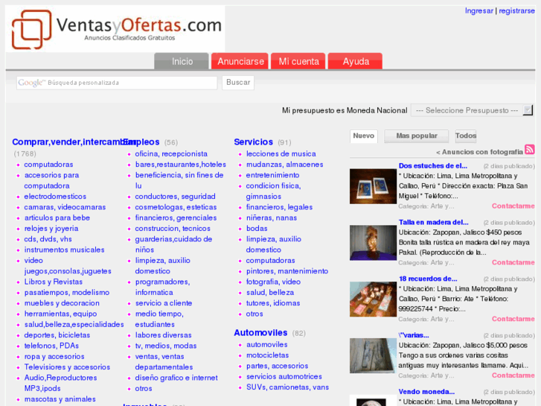The width and height of the screenshot is (541, 406).
Task: Switch to the Todos listings tab
Action: (x=465, y=136)
